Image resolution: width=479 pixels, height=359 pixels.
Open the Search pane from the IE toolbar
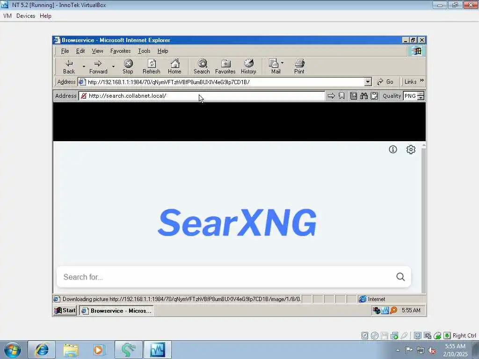tap(202, 67)
